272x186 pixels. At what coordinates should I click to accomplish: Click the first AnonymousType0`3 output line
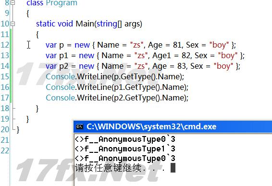point(125,139)
